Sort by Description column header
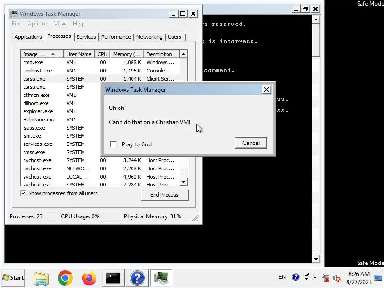384x288 pixels. pos(161,54)
